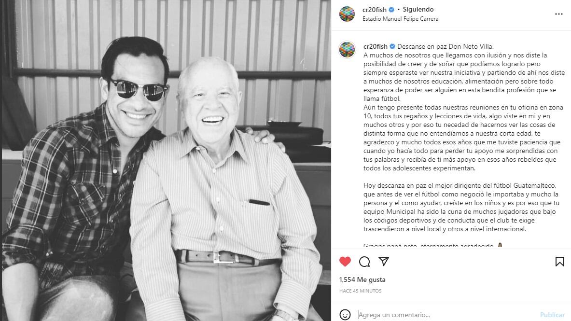
Task: Click the verified badge in post header
Action: (x=391, y=10)
